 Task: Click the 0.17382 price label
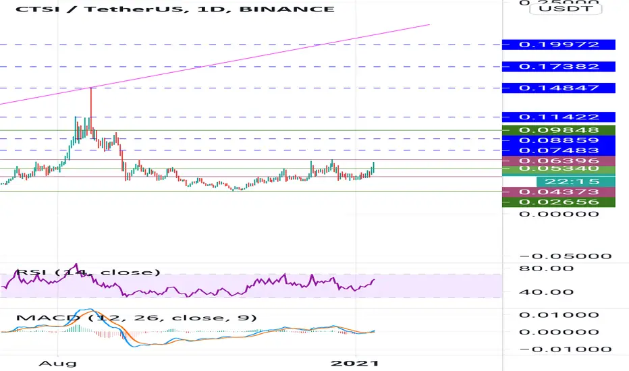click(x=558, y=67)
